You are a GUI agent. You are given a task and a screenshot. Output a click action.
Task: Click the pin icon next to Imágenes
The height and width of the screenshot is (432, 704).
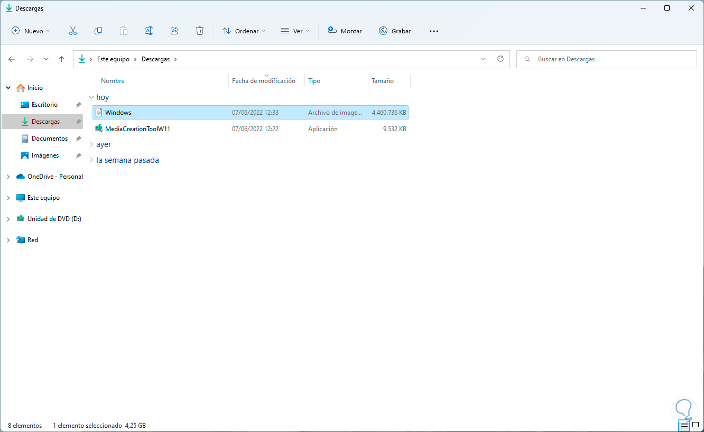coord(78,155)
